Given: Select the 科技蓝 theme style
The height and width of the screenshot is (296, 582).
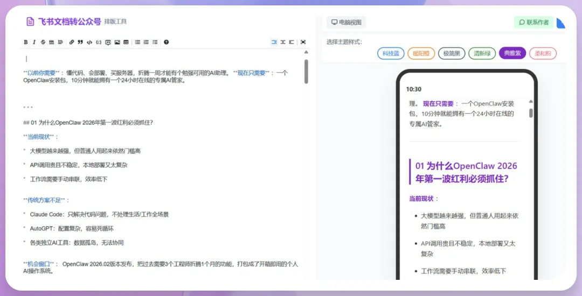Looking at the screenshot, I should click(x=391, y=53).
